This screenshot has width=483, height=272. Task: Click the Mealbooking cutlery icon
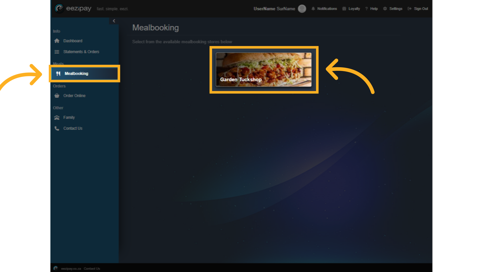pyautogui.click(x=58, y=74)
